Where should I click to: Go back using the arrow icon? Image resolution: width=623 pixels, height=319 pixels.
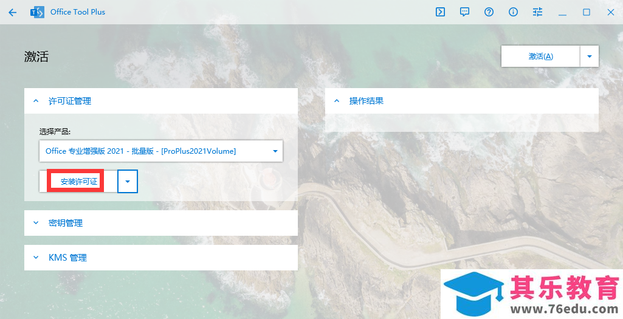[x=13, y=12]
